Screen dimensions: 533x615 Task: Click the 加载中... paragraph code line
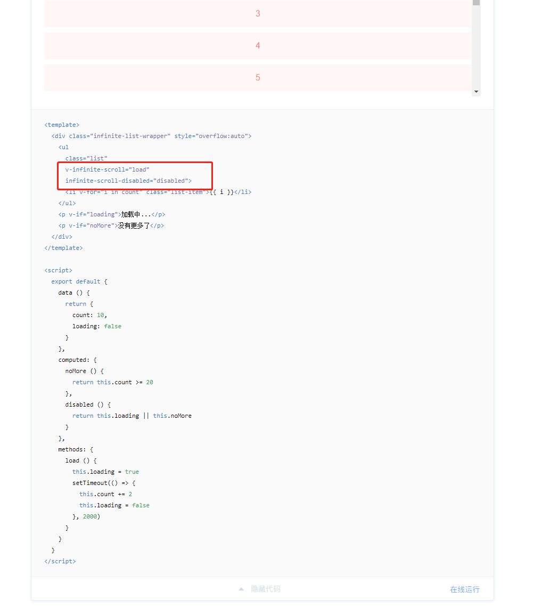[112, 215]
